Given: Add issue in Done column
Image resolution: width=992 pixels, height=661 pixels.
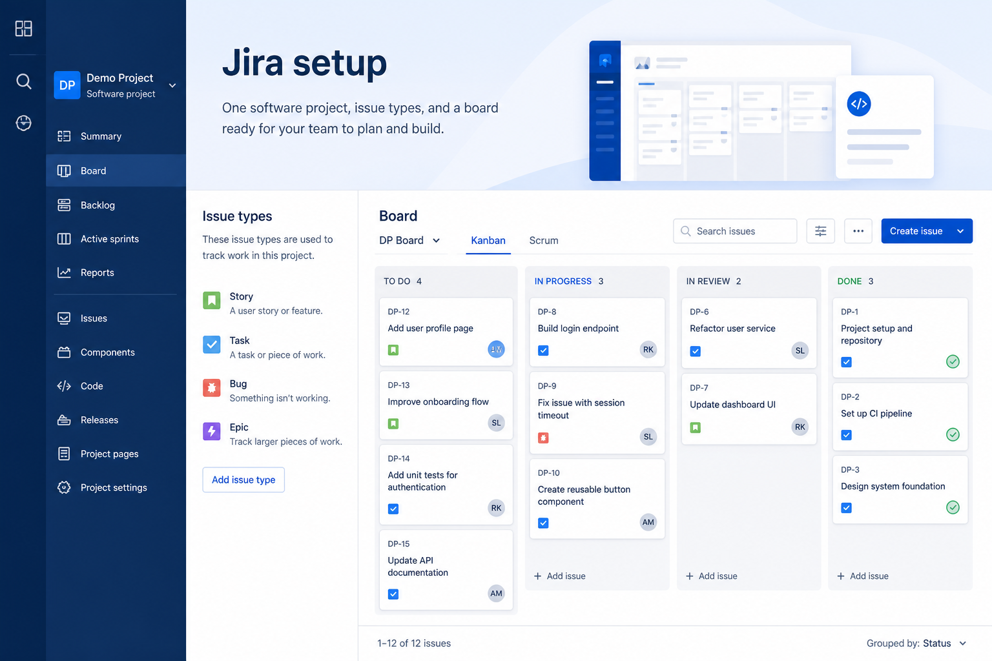Looking at the screenshot, I should (x=863, y=576).
